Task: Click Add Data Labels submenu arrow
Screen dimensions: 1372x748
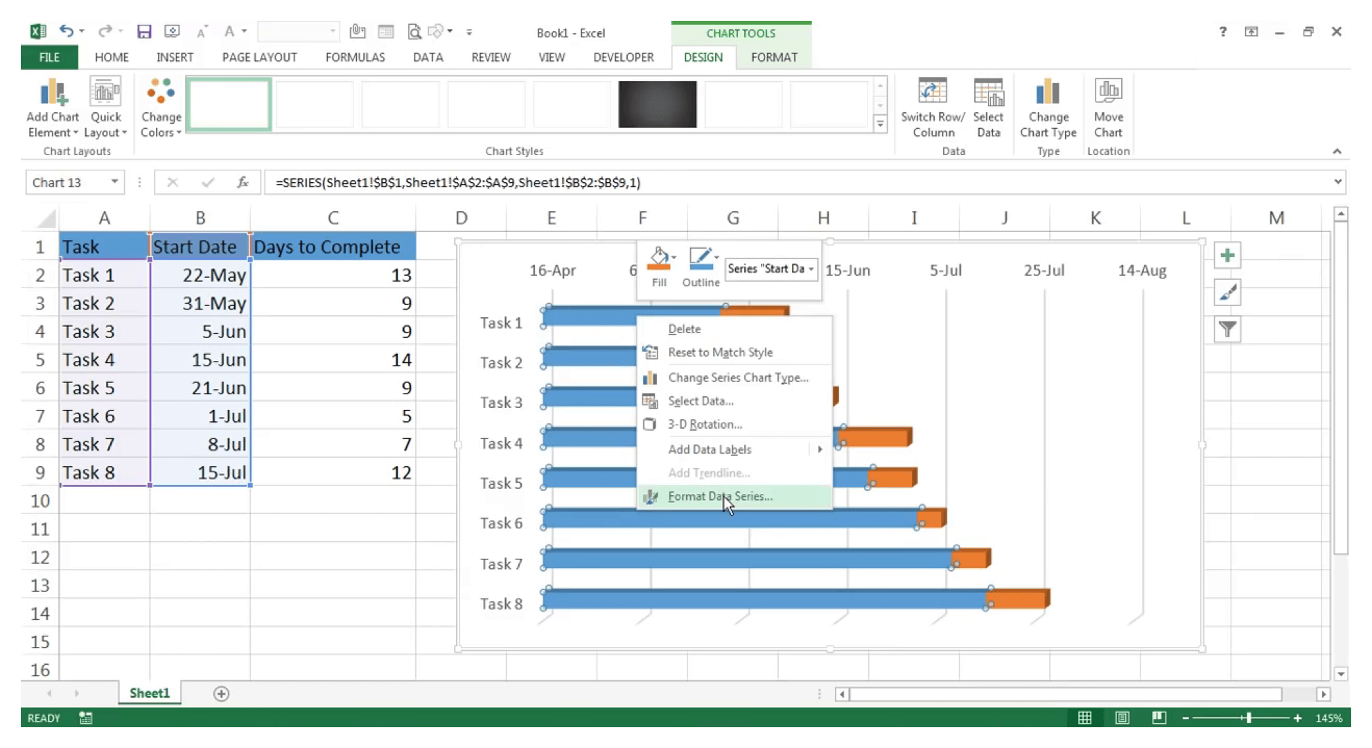Action: (818, 449)
